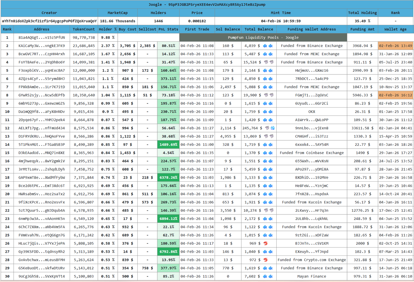Click the 04-Feb-26 11:35 first trade cell
The height and width of the screenshot is (282, 414).
click(x=197, y=153)
